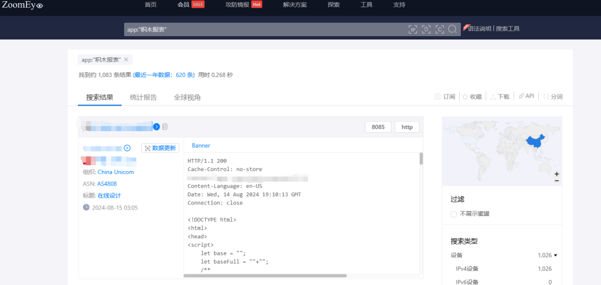Open the 解决方案 menu
601x285 pixels.
(x=295, y=5)
